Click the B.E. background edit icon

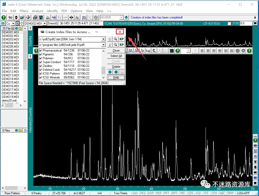tap(131, 51)
